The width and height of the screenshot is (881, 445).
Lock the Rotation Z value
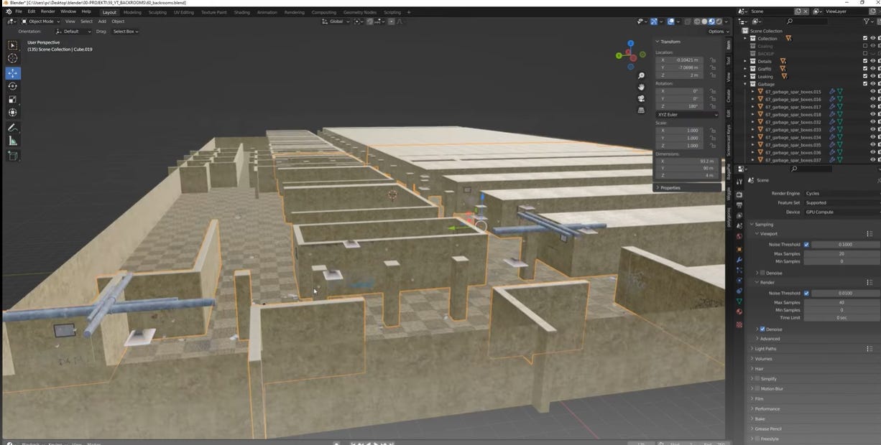pyautogui.click(x=712, y=106)
